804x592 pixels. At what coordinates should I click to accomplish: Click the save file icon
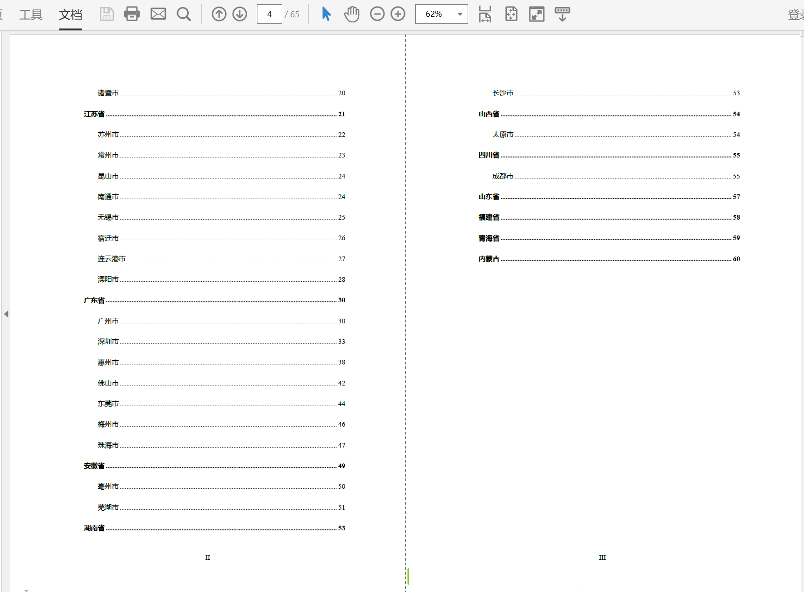pos(107,14)
